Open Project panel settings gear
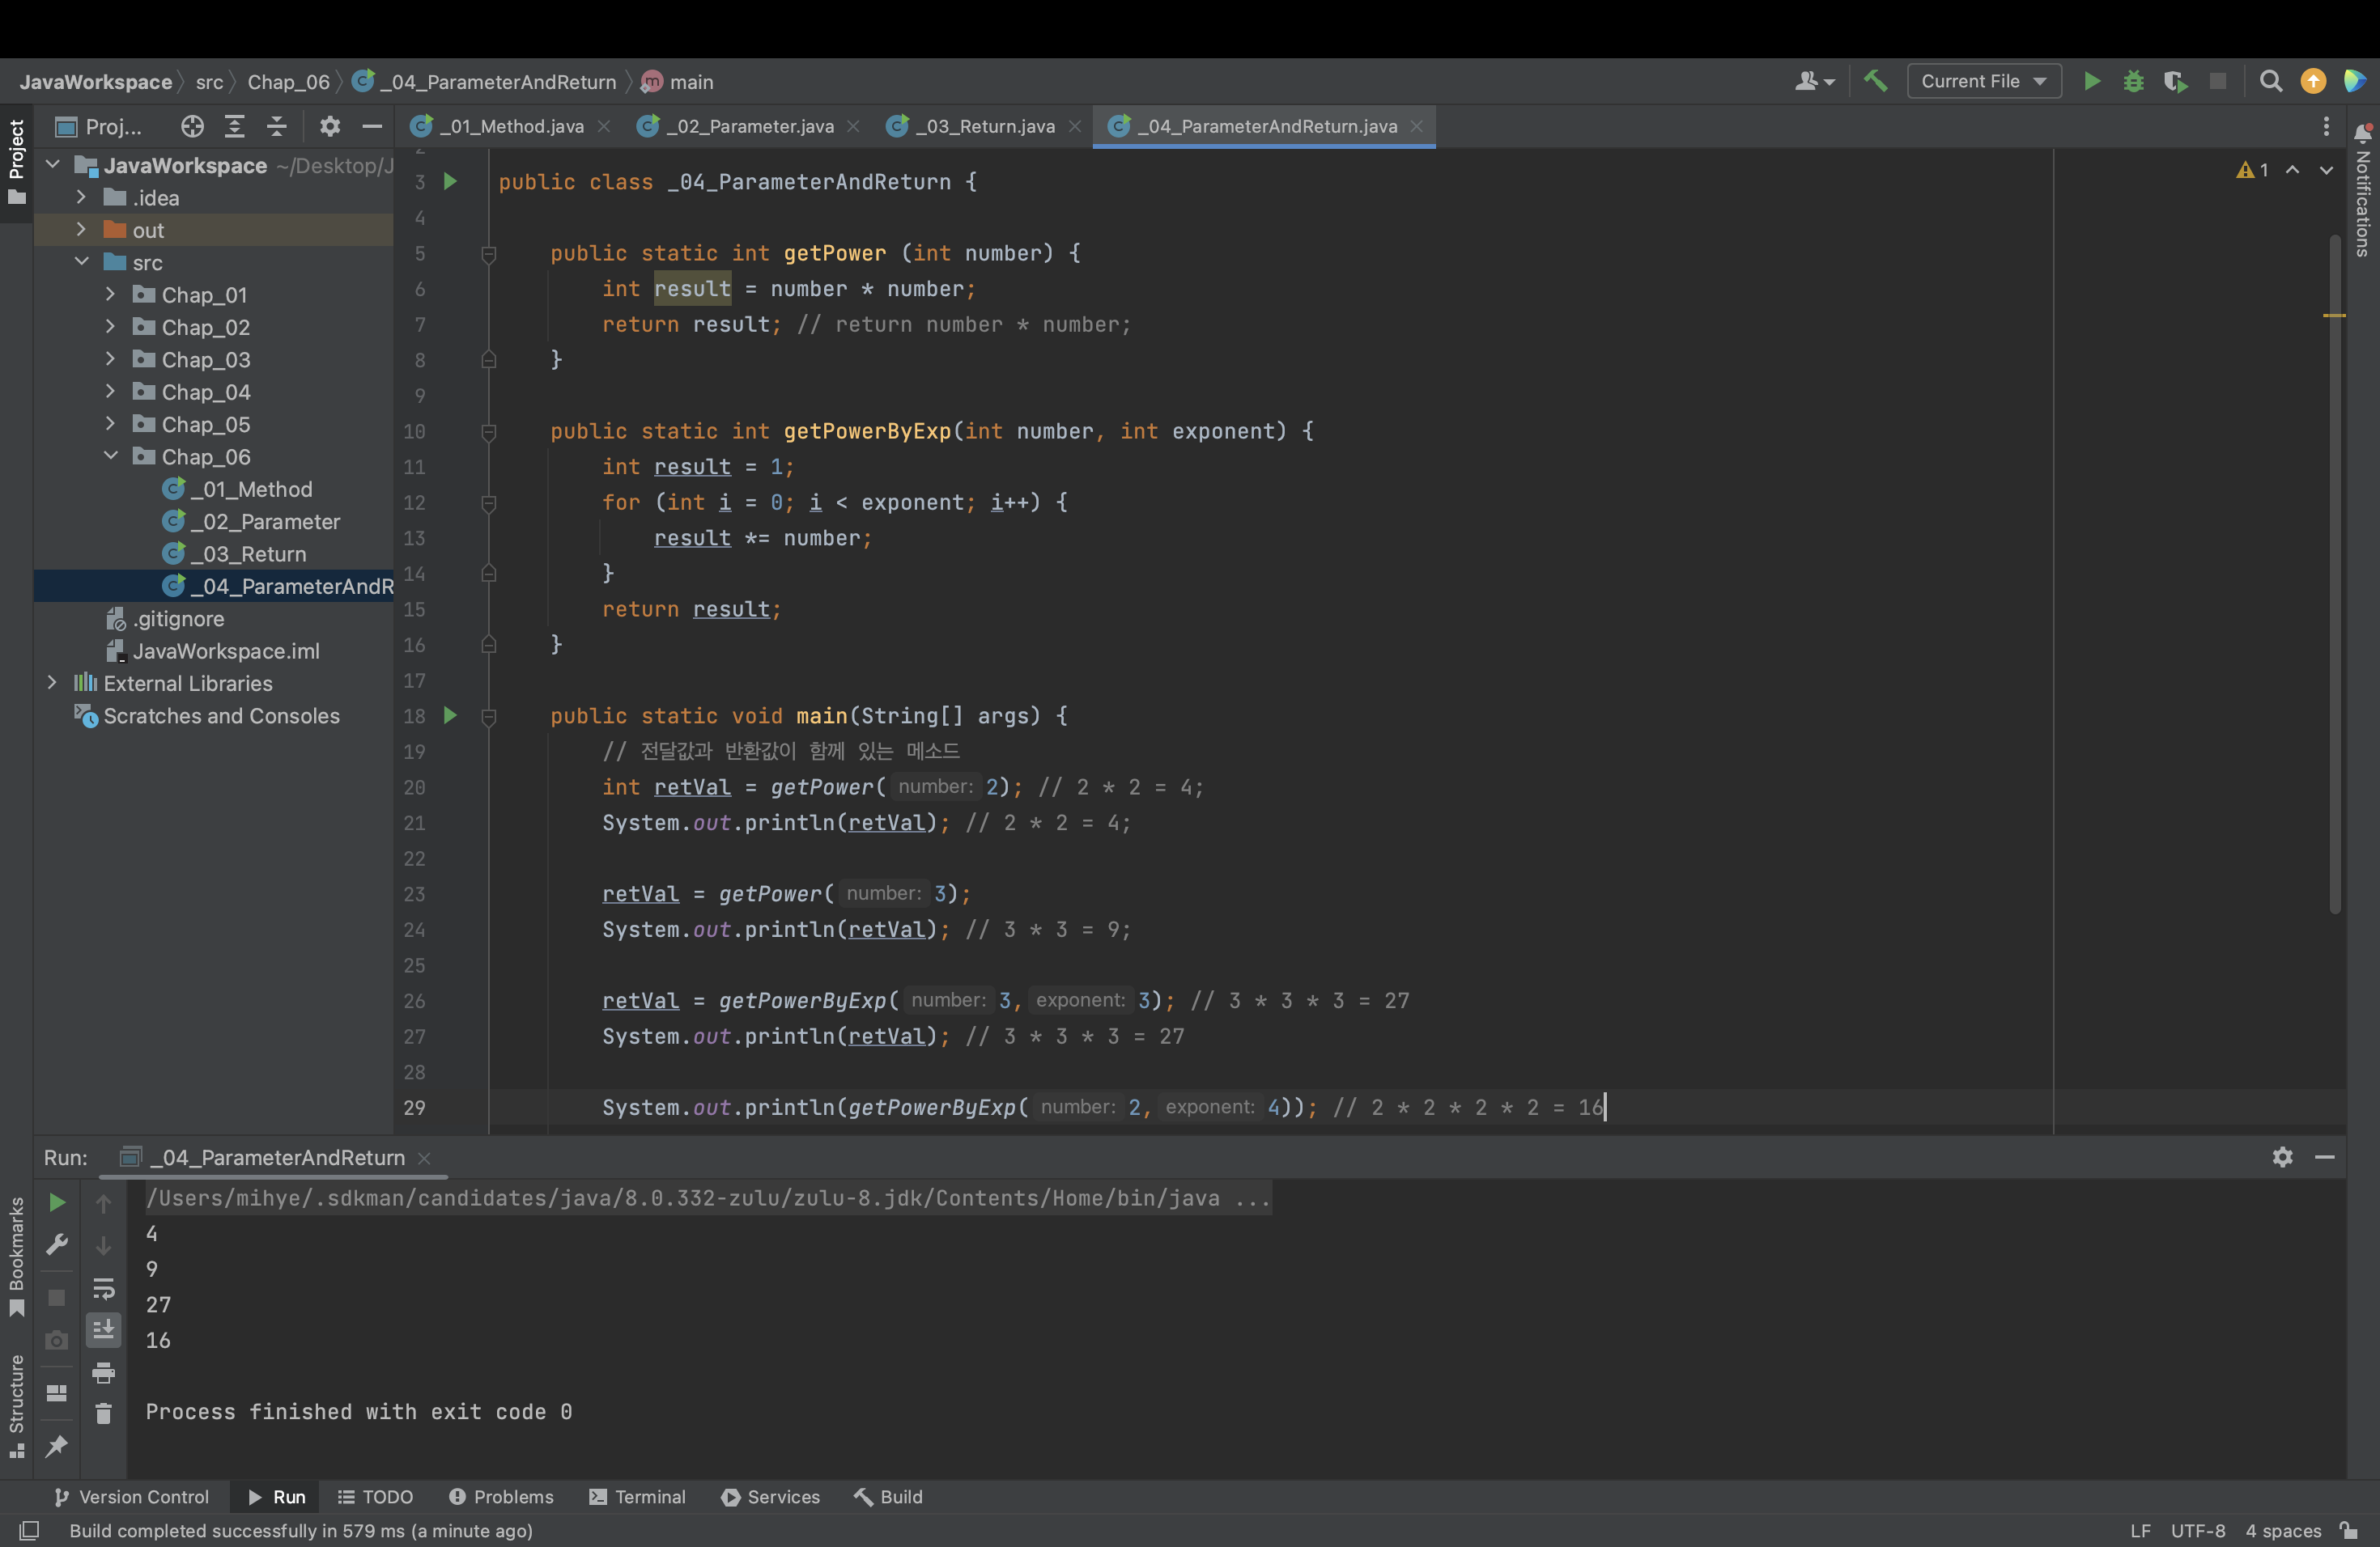Image resolution: width=2380 pixels, height=1547 pixels. tap(330, 126)
